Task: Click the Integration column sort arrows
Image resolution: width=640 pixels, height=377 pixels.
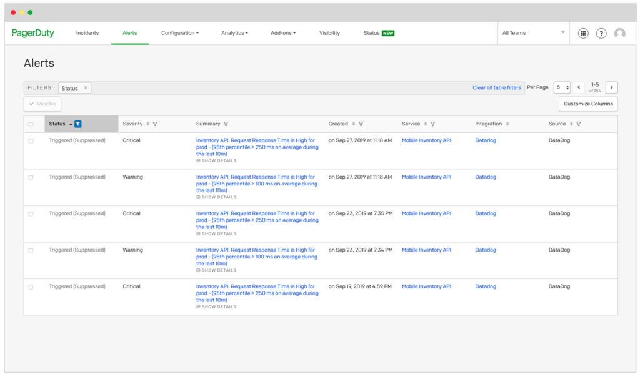Action: pos(507,124)
